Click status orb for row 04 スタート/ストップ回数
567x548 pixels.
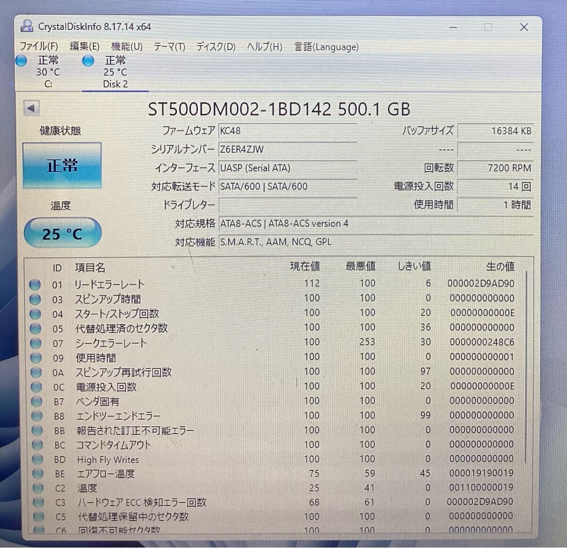tap(35, 314)
